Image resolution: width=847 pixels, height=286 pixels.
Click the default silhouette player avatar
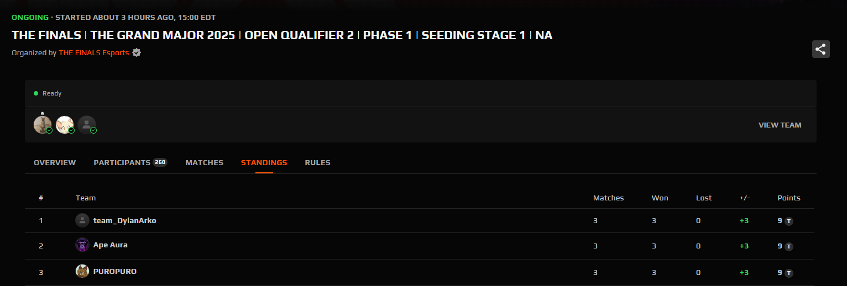[x=87, y=125]
